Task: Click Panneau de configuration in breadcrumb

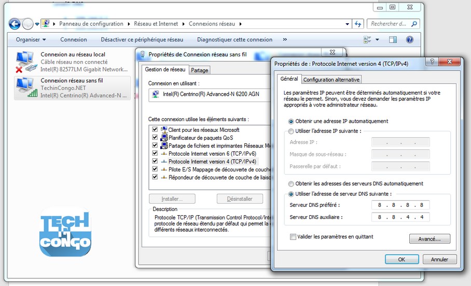Action: 91,24
